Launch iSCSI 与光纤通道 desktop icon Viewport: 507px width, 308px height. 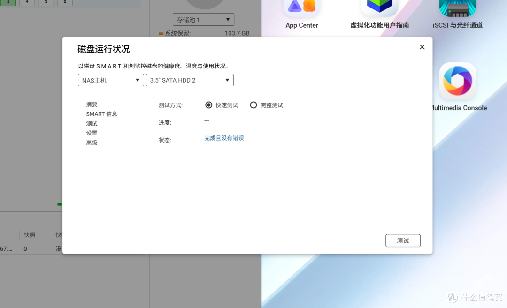pos(458,8)
